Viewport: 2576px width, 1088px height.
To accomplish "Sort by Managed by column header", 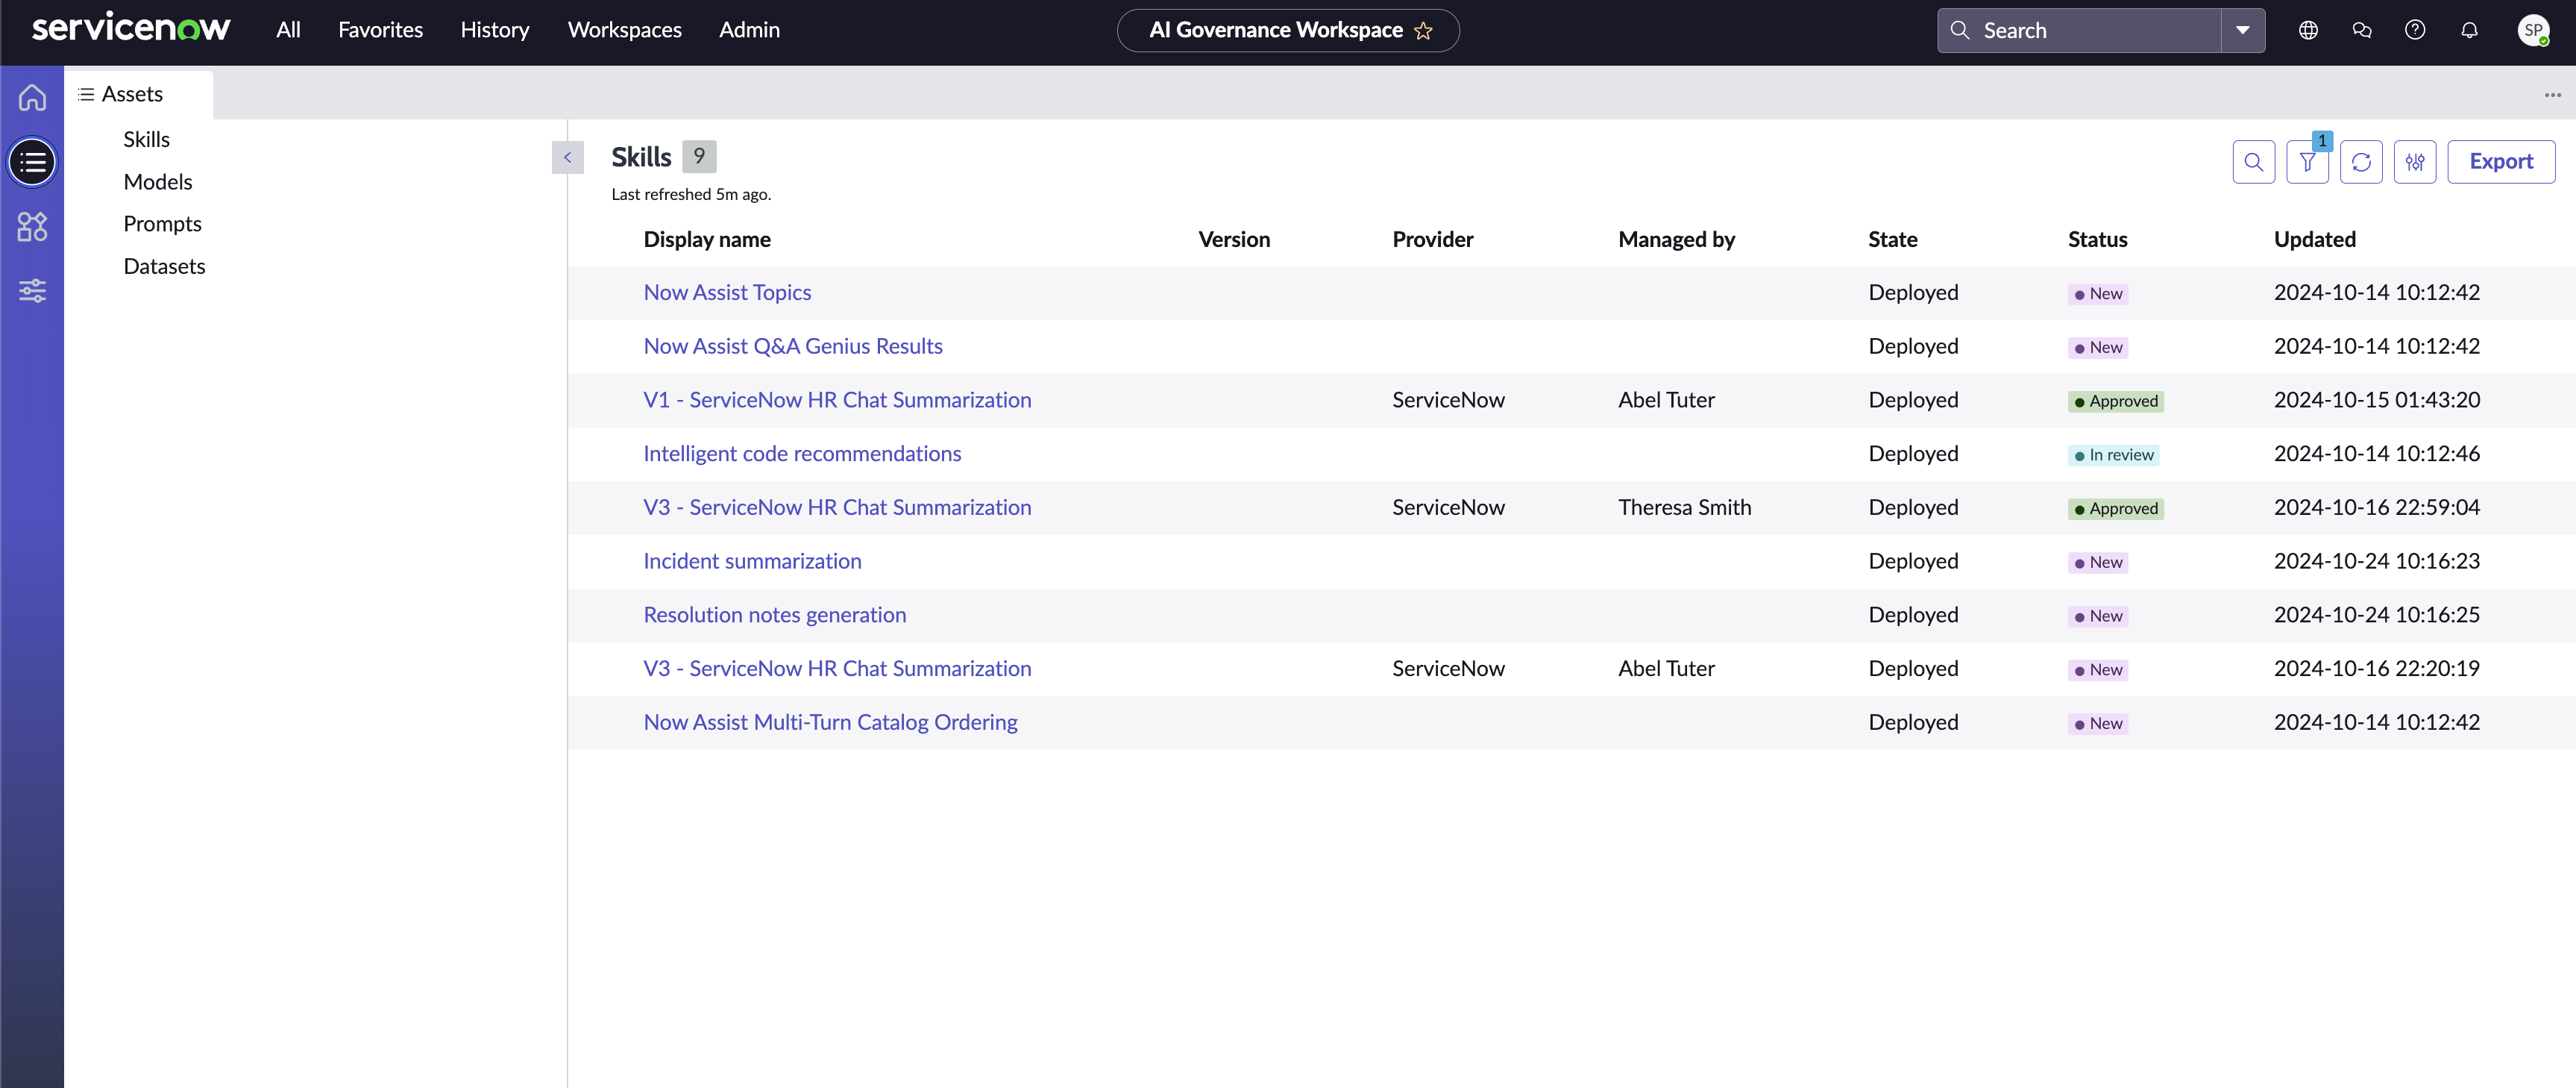I will (x=1676, y=240).
